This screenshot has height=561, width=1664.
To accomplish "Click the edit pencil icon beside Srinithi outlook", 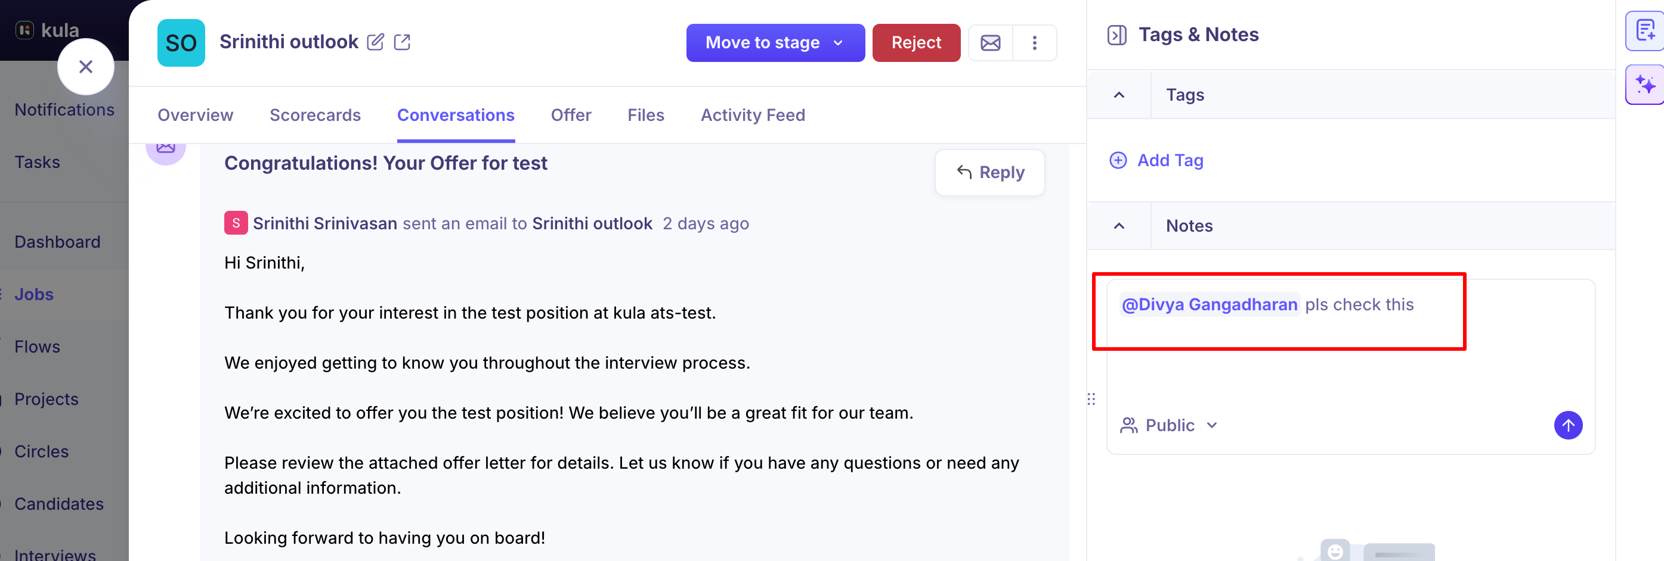I will tap(375, 42).
